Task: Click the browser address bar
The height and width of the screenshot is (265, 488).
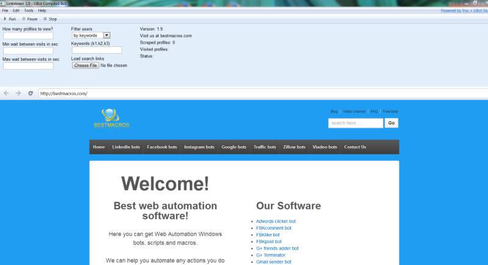Action: click(263, 93)
